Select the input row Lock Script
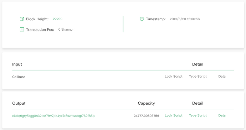Viewport: 246px width, 130px height. [174, 76]
